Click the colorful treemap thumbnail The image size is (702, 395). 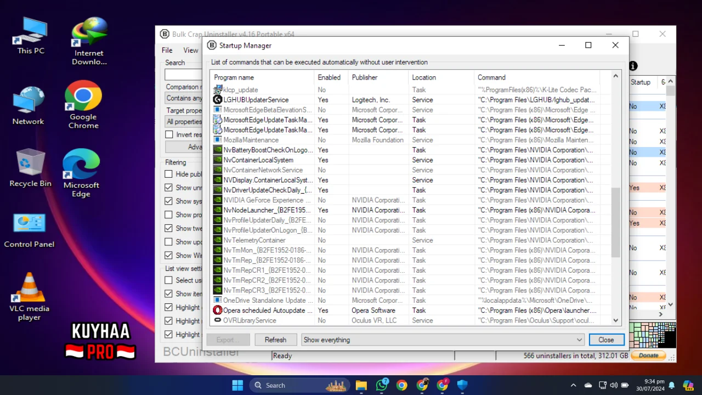coord(653,335)
